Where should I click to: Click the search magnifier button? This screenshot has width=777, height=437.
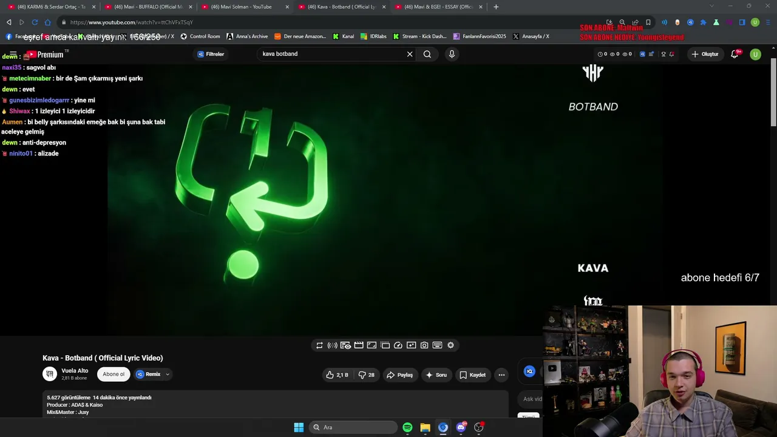(427, 54)
